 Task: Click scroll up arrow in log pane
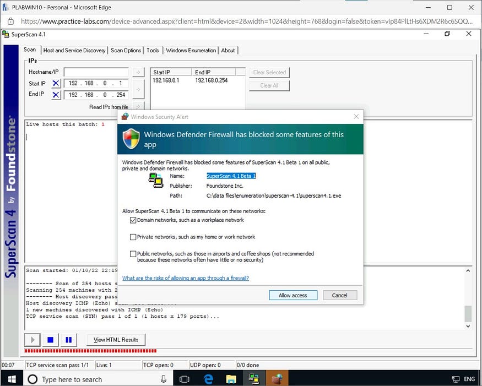click(468, 271)
